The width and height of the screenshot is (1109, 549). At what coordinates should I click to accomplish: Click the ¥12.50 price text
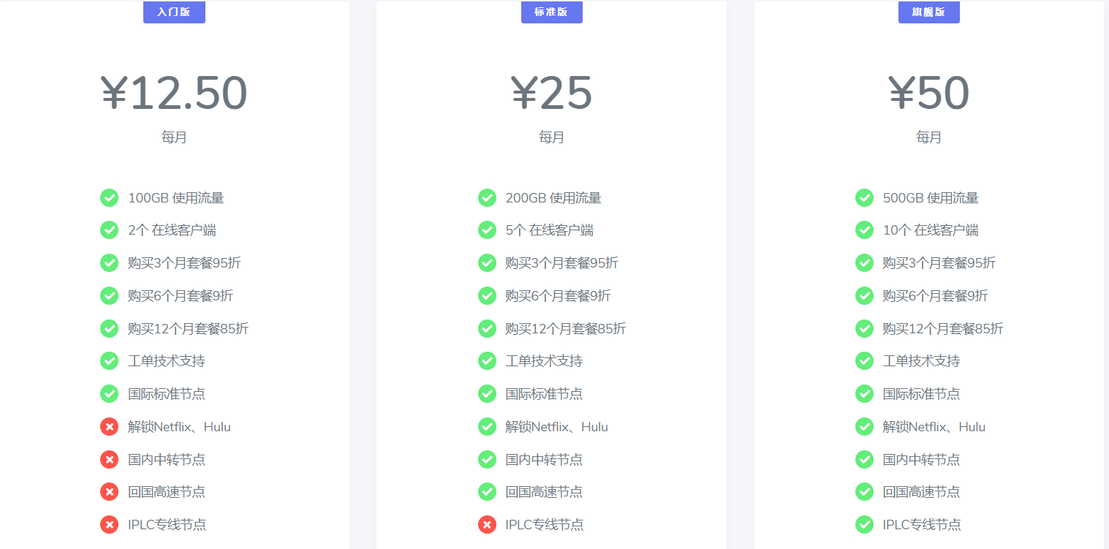(x=174, y=94)
